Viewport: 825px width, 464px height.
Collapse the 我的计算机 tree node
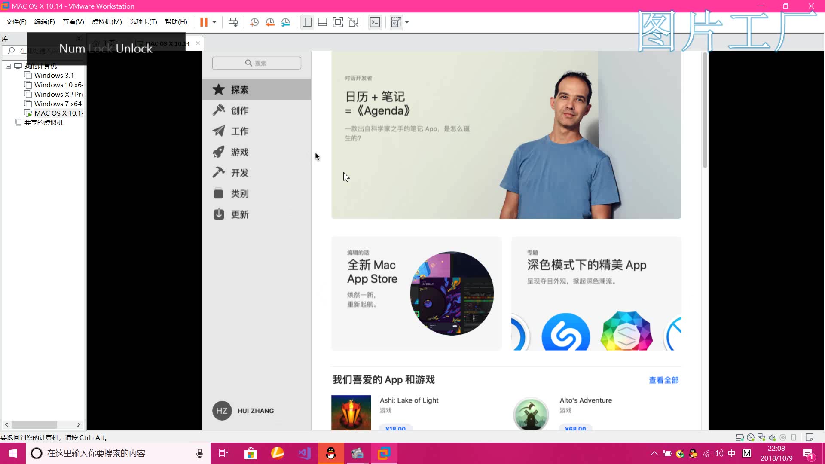pos(8,66)
